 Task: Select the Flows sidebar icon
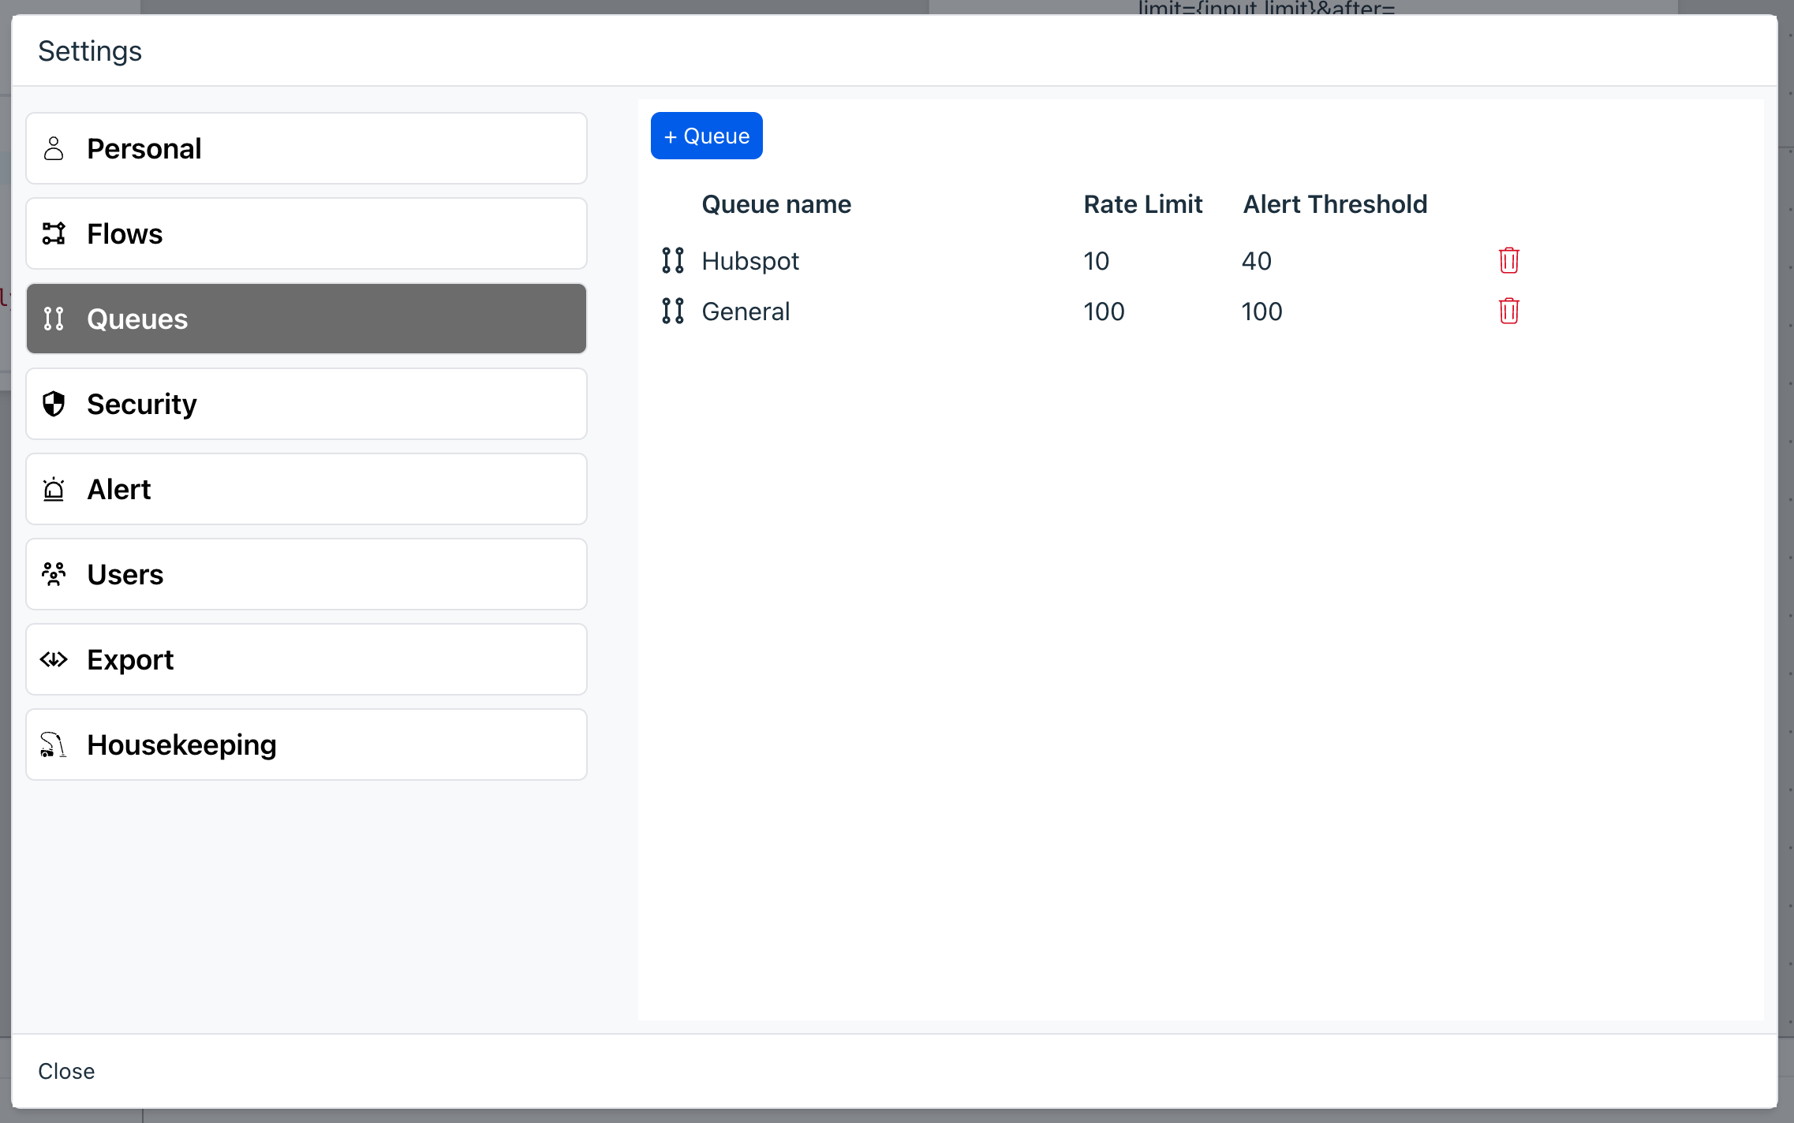click(54, 233)
